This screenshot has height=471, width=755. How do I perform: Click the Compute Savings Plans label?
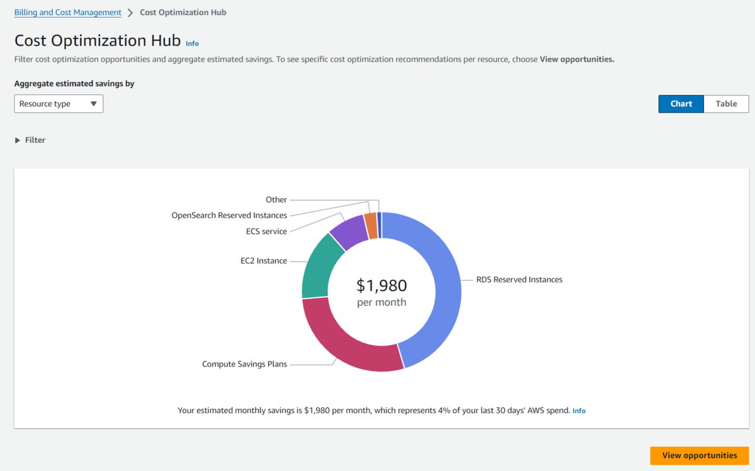[244, 364]
